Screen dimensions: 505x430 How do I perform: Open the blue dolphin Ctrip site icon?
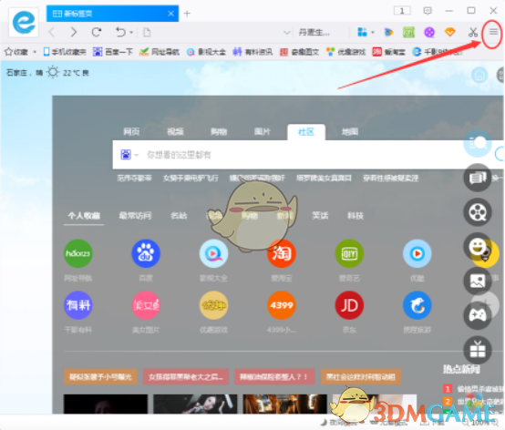point(417,305)
